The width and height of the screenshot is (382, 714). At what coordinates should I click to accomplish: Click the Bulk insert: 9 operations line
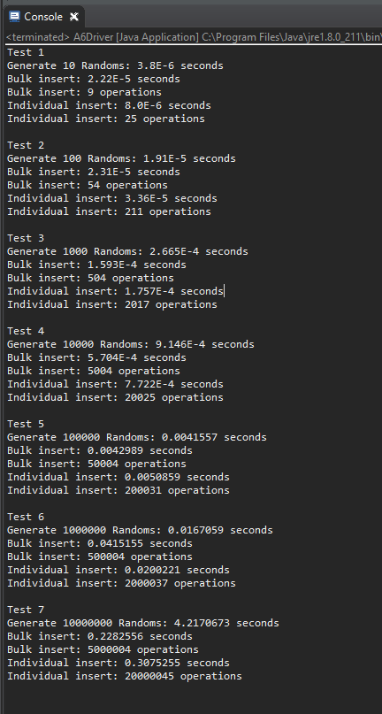(x=84, y=92)
